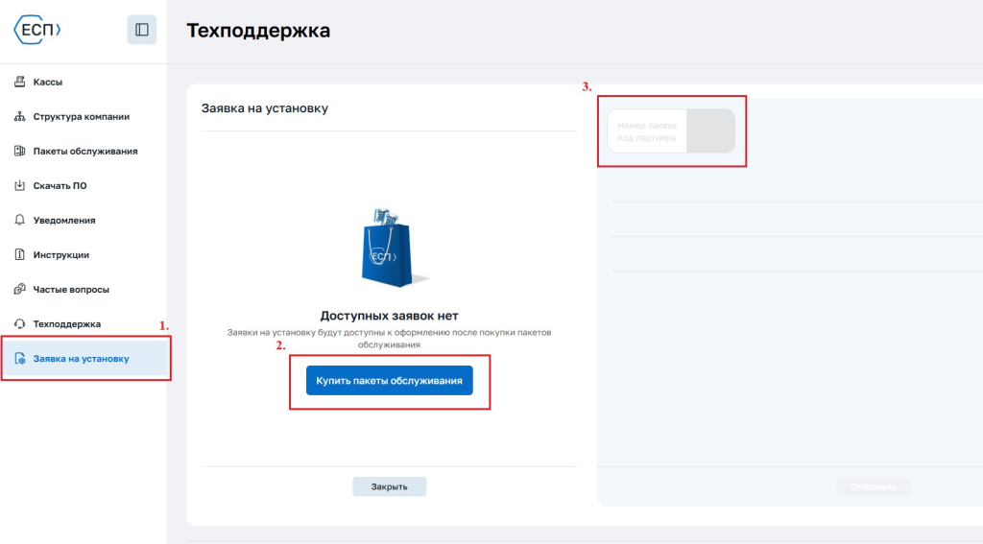Click the Номер заказа / Код партнера field

671,131
